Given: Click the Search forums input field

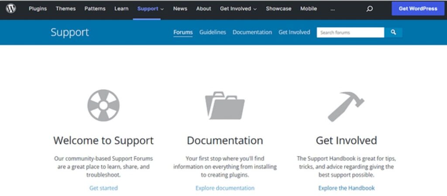Looking at the screenshot, I should (351, 32).
